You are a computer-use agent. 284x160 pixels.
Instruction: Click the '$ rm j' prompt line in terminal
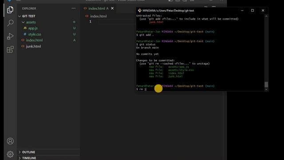[x=141, y=89]
